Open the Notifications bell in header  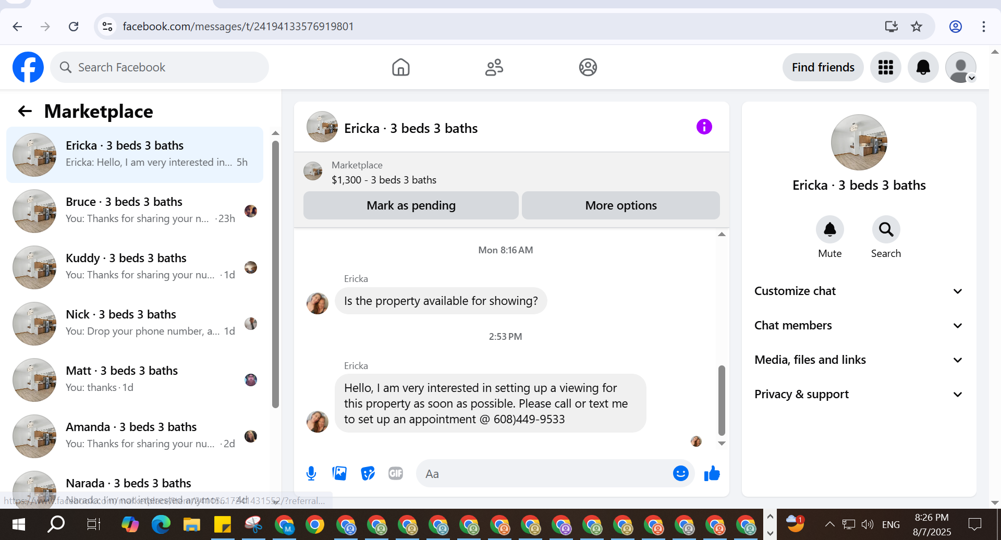point(923,67)
